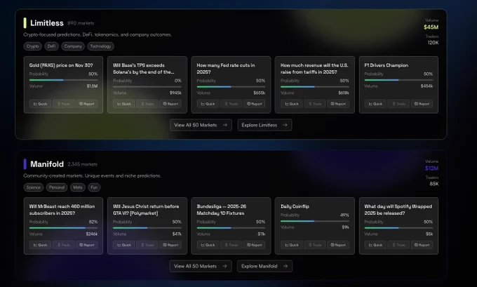Click the 2,345 markets count text
The width and height of the screenshot is (477, 287).
point(83,164)
